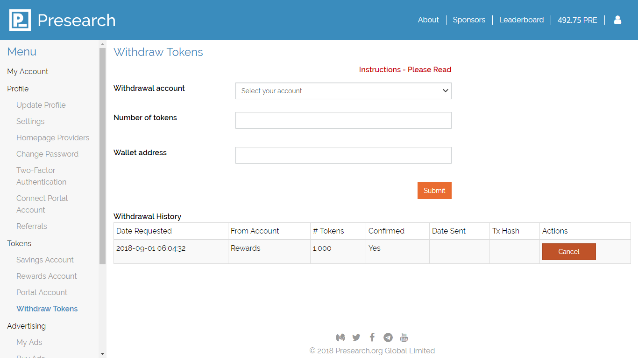This screenshot has width=638, height=358.
Task: Go to the About page
Action: [x=428, y=20]
